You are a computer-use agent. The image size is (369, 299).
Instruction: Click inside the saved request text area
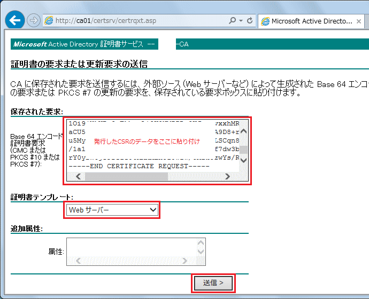[x=153, y=146]
